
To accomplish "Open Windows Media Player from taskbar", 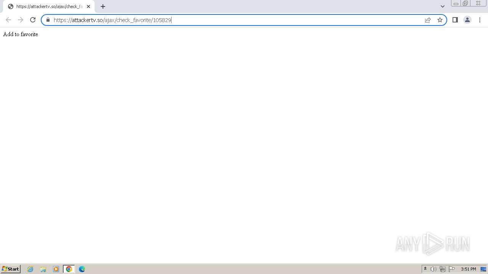I will point(56,269).
